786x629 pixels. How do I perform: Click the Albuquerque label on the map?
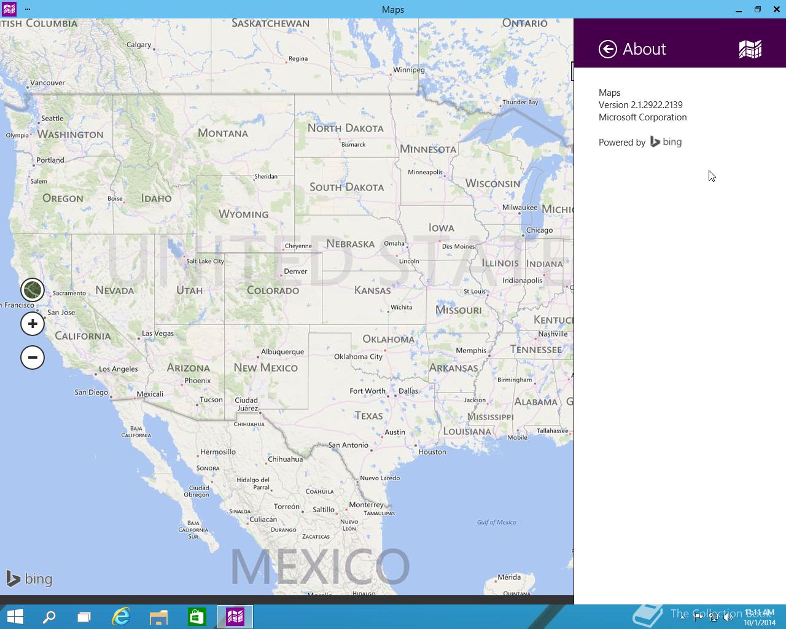click(x=282, y=352)
